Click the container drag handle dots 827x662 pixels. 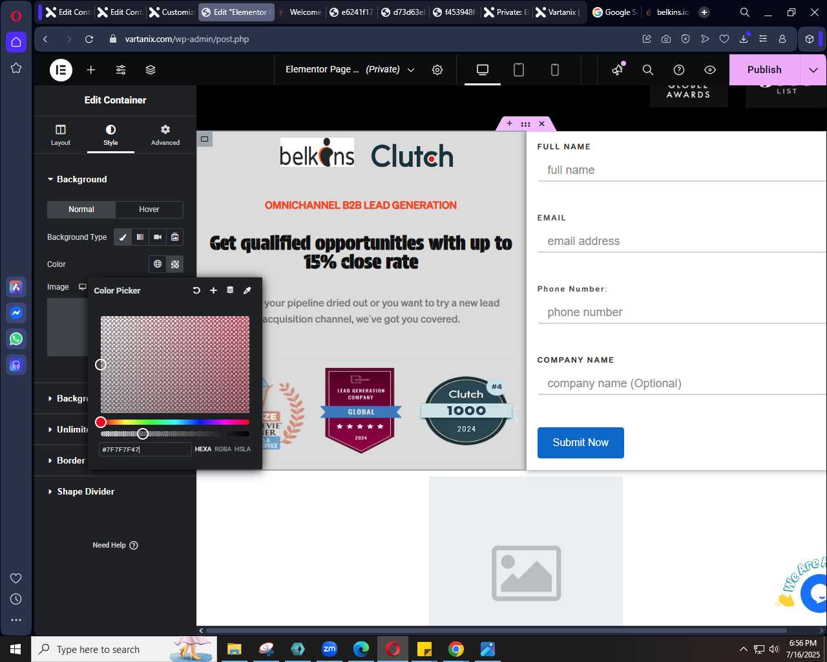[x=526, y=123]
